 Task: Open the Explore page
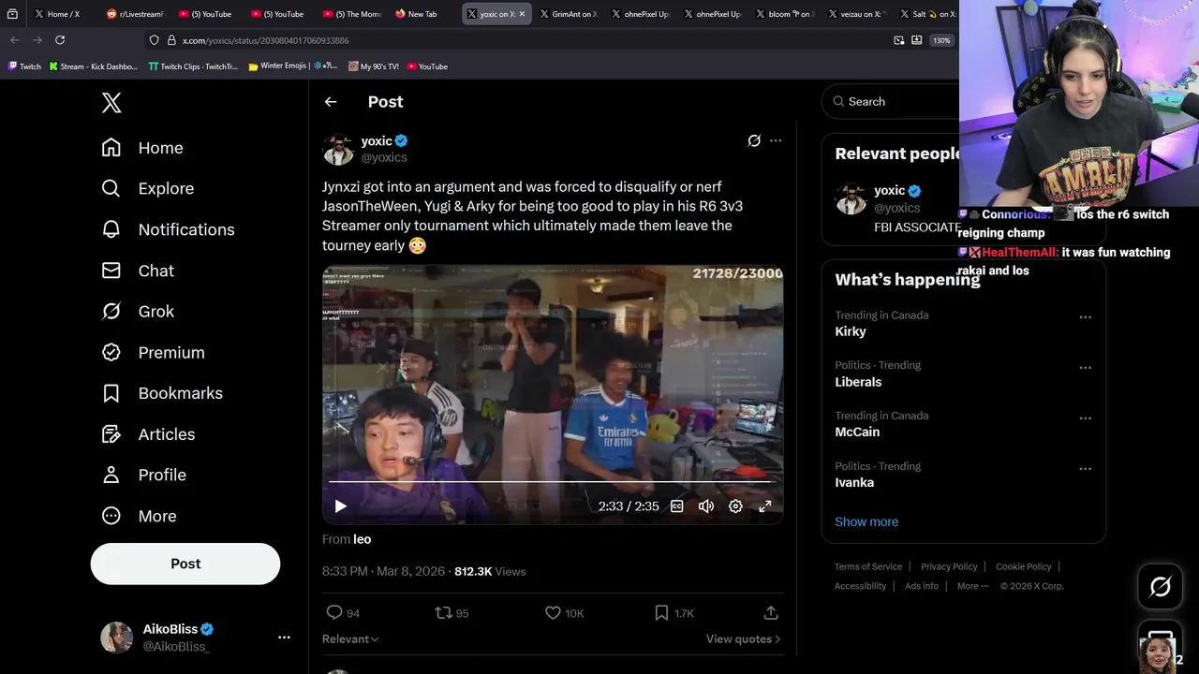click(147, 188)
